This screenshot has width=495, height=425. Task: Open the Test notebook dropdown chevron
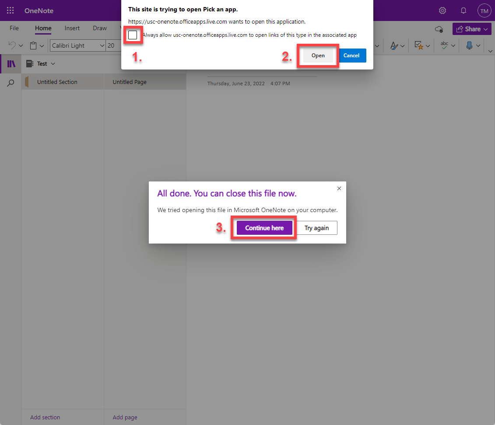[53, 64]
